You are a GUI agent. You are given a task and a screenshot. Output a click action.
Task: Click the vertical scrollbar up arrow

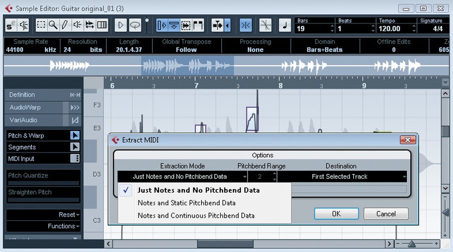(445, 94)
